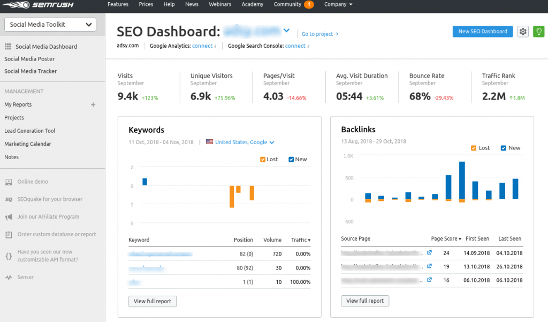The image size is (548, 322).
Task: Expand the project domain chevron
Action: coord(287,31)
